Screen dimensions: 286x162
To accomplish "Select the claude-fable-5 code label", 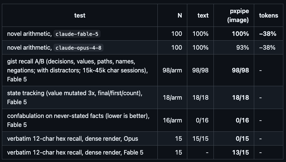I will 77,34.
